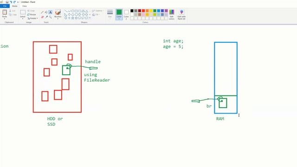Viewport: 297px width, 167px height.
Task: Click the Cut button
Action: [13, 11]
